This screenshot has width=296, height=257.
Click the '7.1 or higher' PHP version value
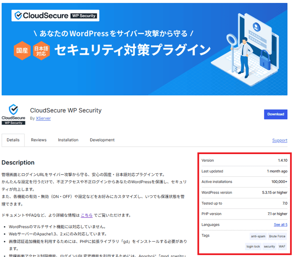pyautogui.click(x=277, y=214)
